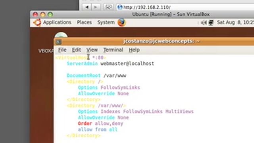The width and height of the screenshot is (254, 143).
Task: Click the VBOXA desktop icon label
Action: pyautogui.click(x=46, y=51)
